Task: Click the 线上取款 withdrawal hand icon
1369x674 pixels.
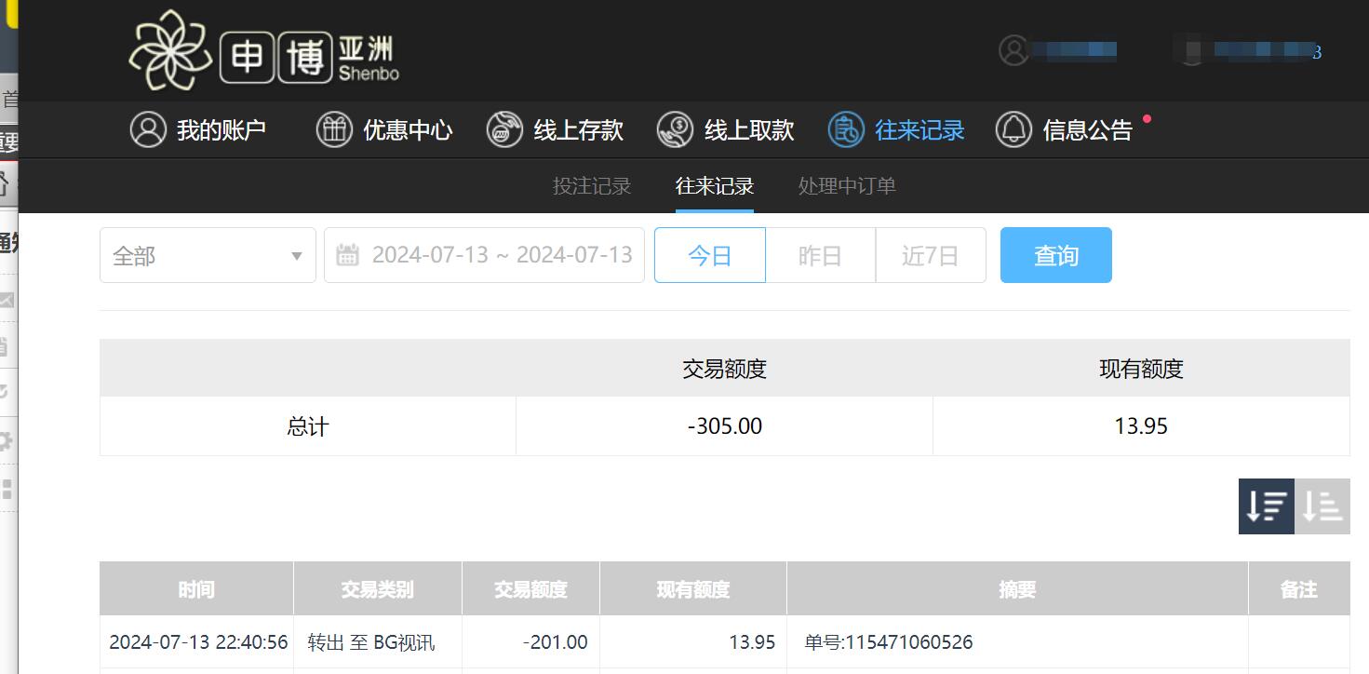Action: 674,129
